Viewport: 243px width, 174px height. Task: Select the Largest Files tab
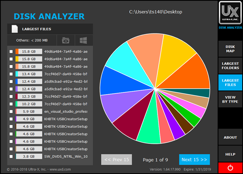pos(230,83)
